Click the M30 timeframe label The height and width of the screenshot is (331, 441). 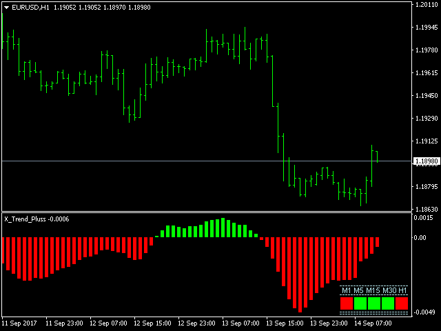pyautogui.click(x=389, y=290)
